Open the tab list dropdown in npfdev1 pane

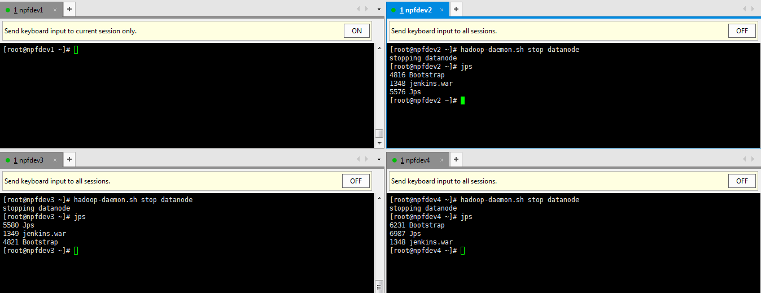[379, 9]
